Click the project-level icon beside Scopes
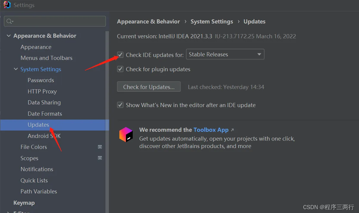 [x=100, y=158]
